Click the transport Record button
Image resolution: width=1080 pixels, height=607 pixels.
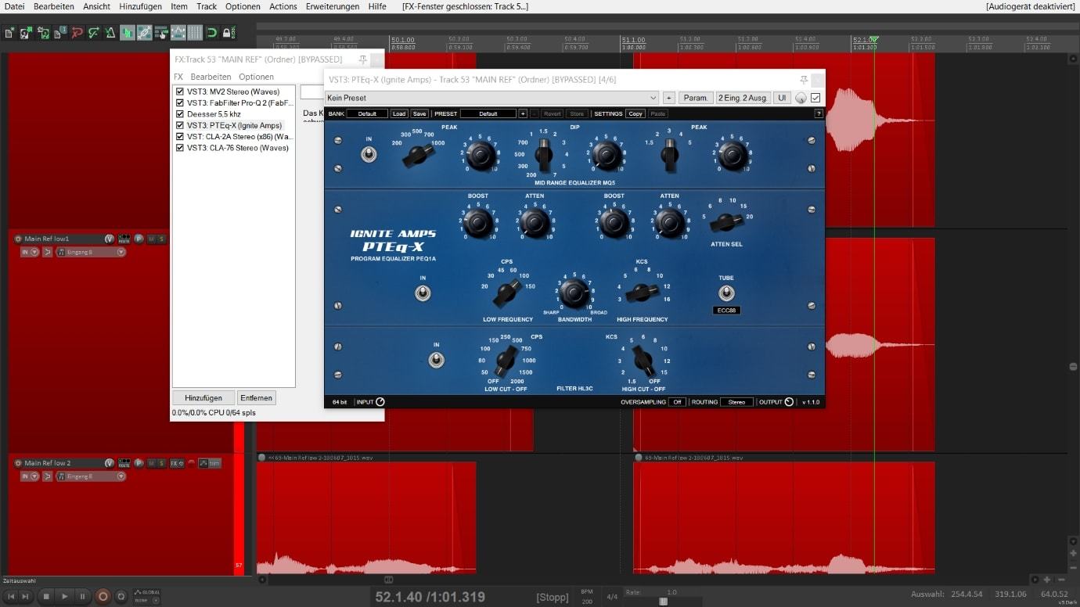coord(103,596)
